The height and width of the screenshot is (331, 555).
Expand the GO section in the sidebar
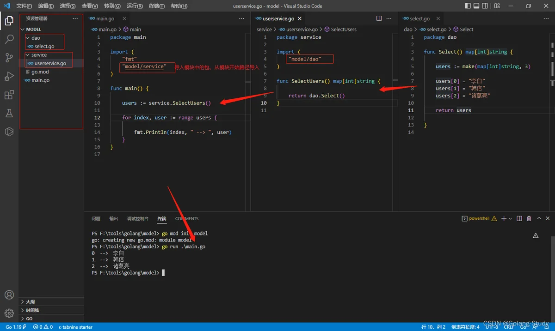pos(51,319)
